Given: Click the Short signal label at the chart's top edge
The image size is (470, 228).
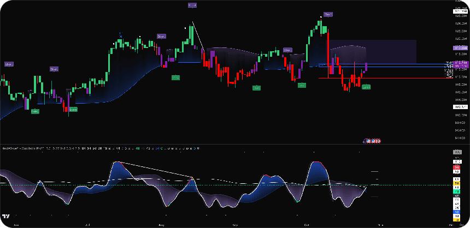Looking at the screenshot, I should [x=192, y=5].
